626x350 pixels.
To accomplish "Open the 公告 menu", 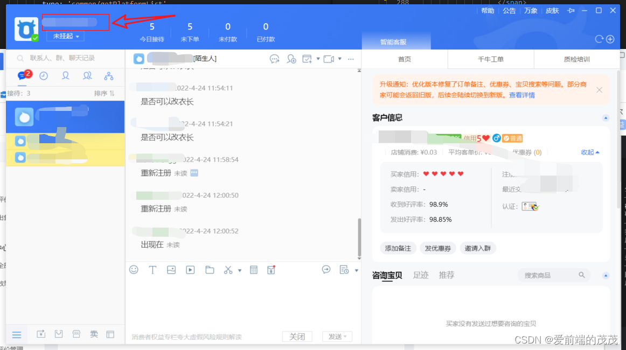I will (509, 11).
